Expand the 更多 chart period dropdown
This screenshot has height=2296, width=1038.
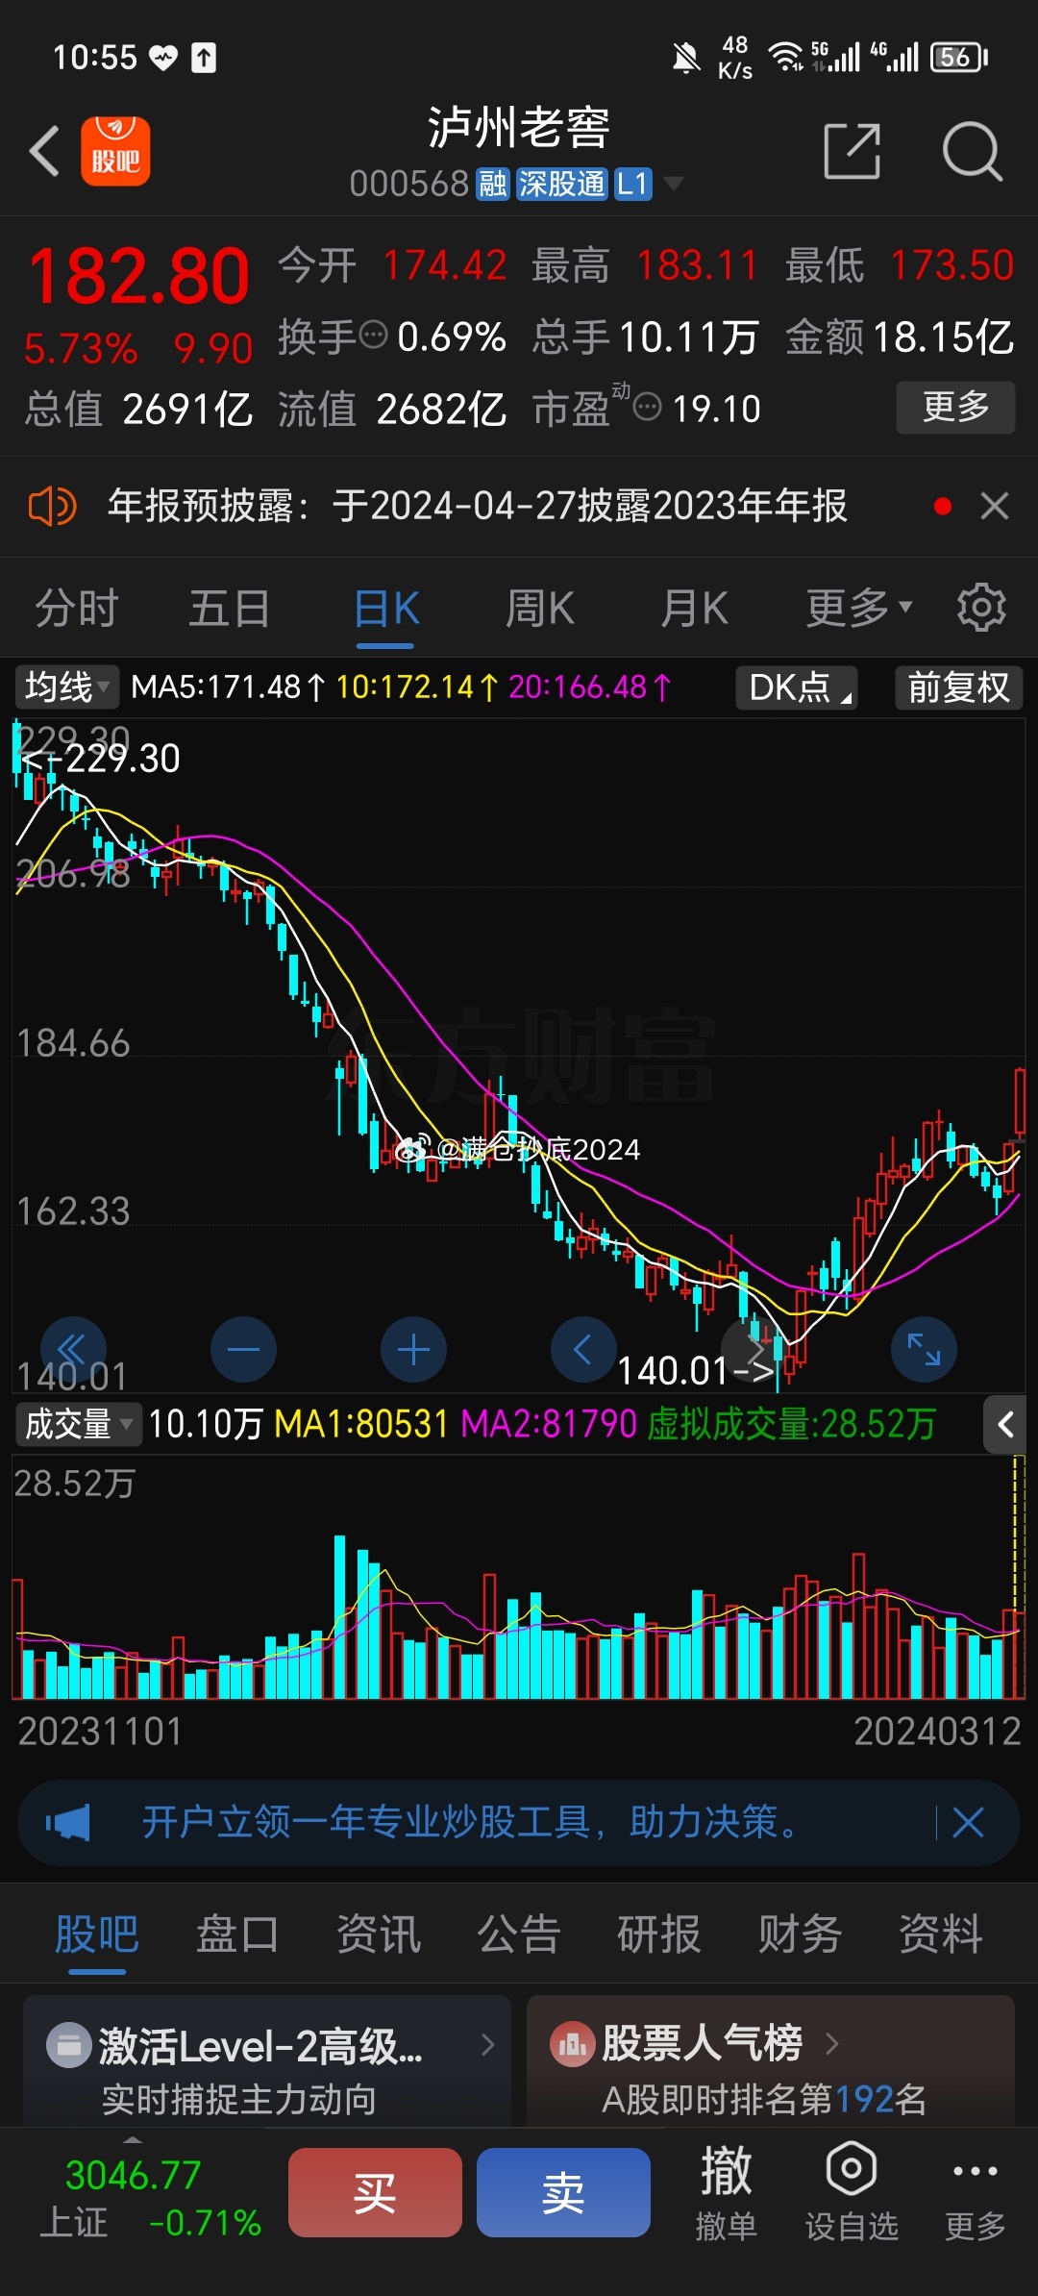(x=858, y=609)
